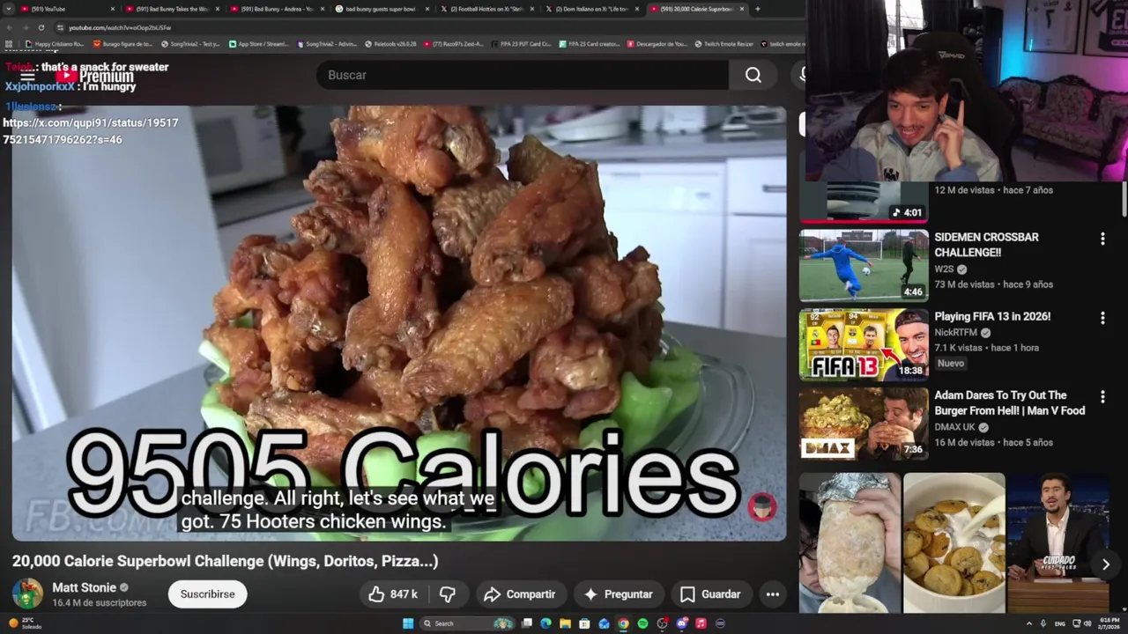Open the YouTube hamburger guide menu
This screenshot has width=1128, height=634.
click(x=27, y=76)
